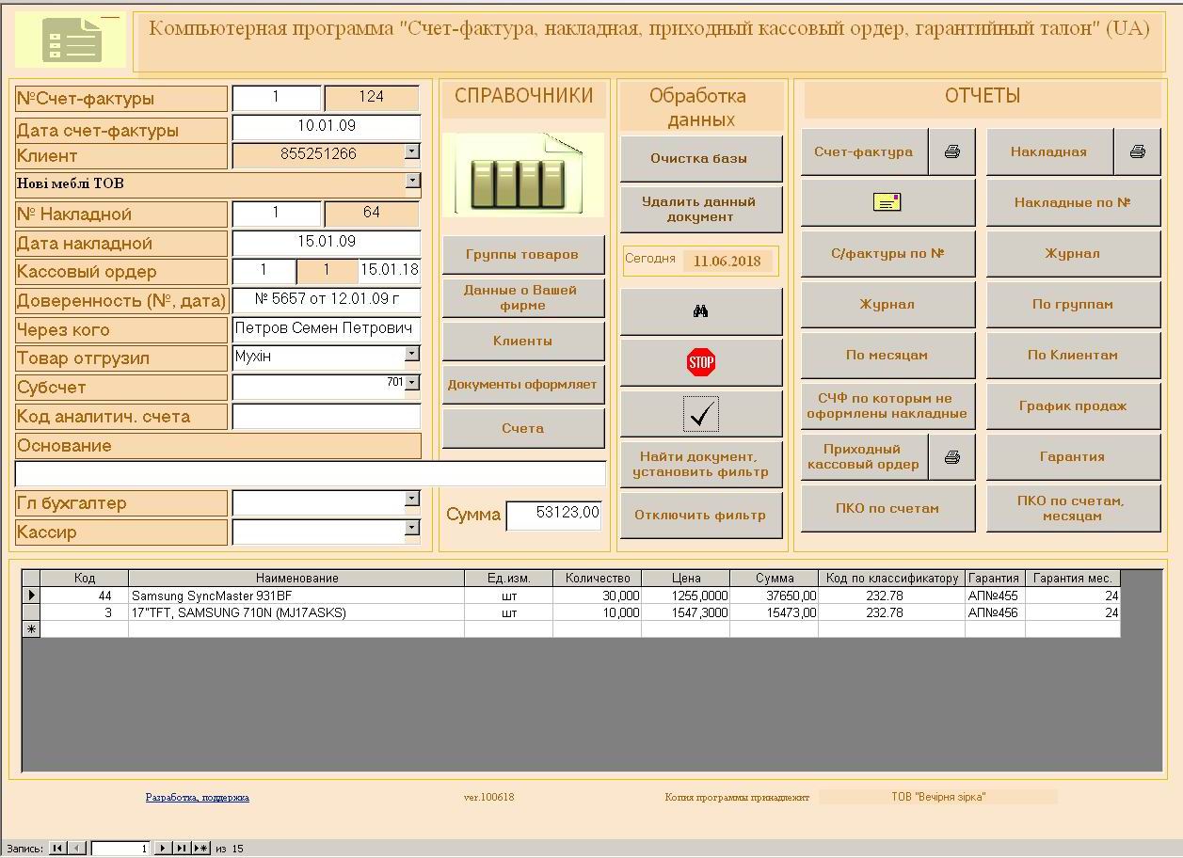Go to the next record arrow
This screenshot has width=1183, height=858.
point(162,849)
